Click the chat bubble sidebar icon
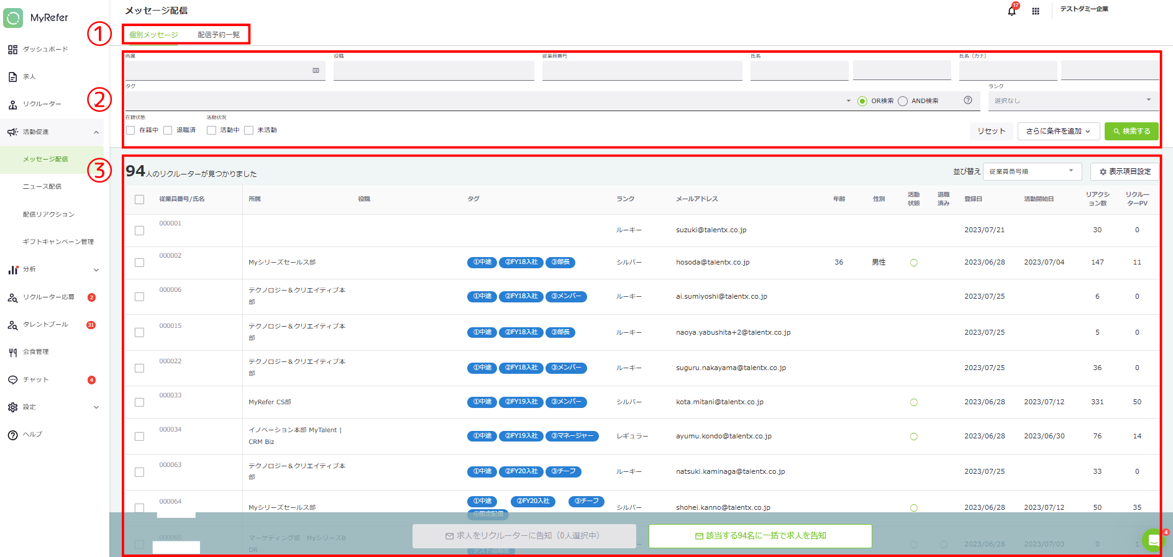Viewport: 1173px width, 557px height. coord(12,380)
